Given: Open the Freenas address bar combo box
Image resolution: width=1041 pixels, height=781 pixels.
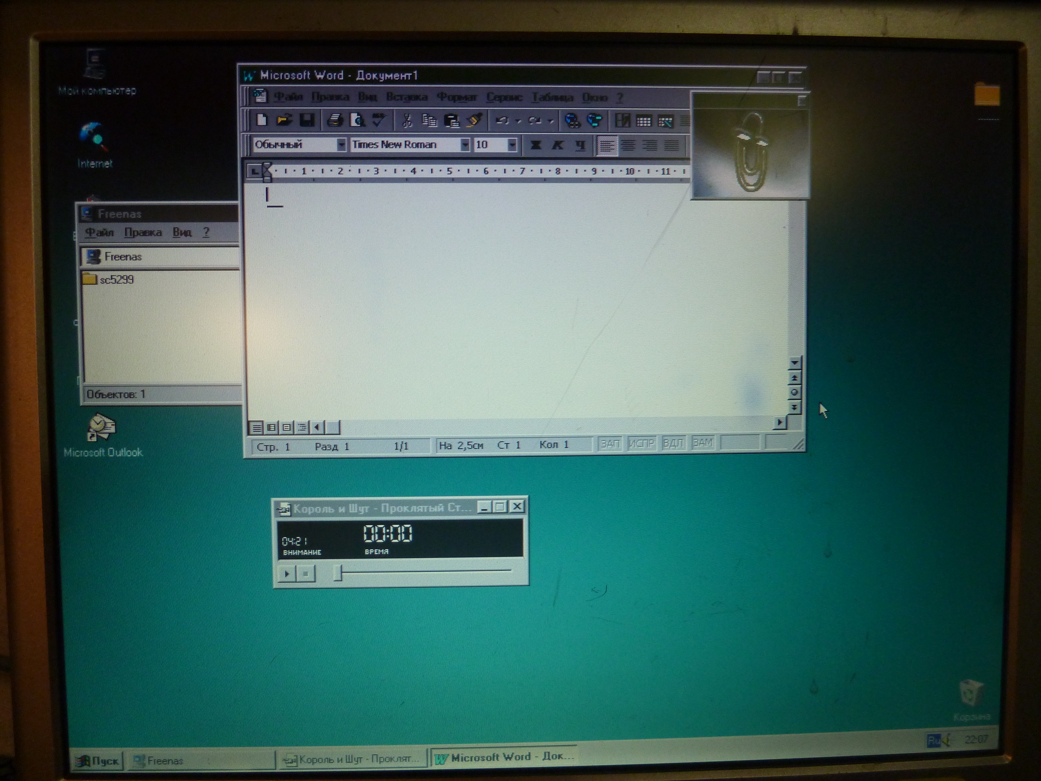Looking at the screenshot, I should (x=161, y=257).
